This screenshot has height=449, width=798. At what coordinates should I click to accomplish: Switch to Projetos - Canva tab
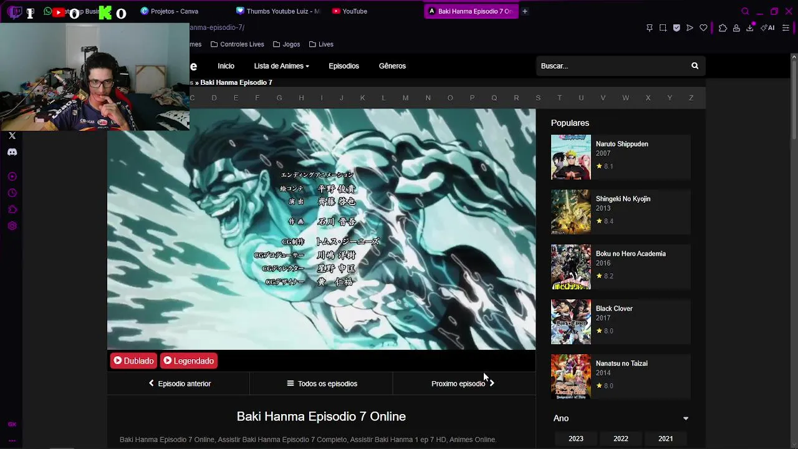(169, 11)
